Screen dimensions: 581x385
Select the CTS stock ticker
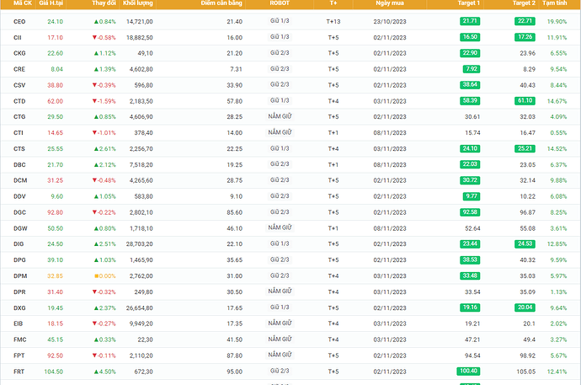pos(19,148)
